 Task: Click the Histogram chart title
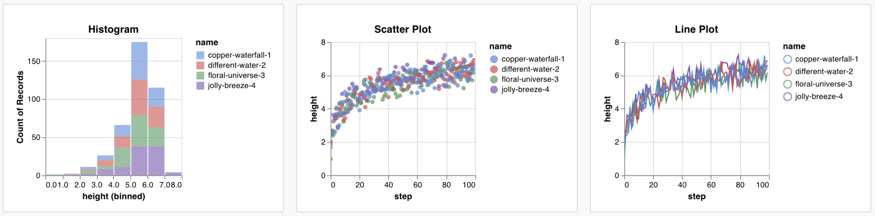(113, 29)
